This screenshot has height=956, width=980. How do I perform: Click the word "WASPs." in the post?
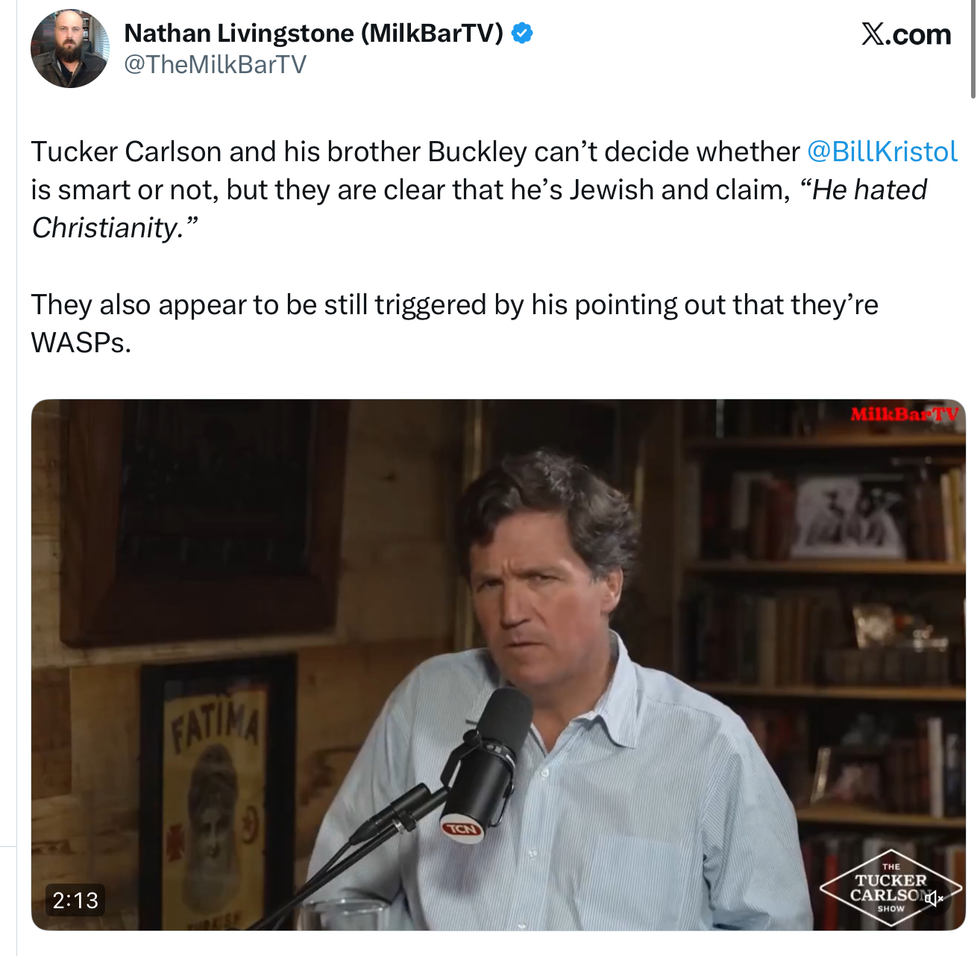(81, 343)
